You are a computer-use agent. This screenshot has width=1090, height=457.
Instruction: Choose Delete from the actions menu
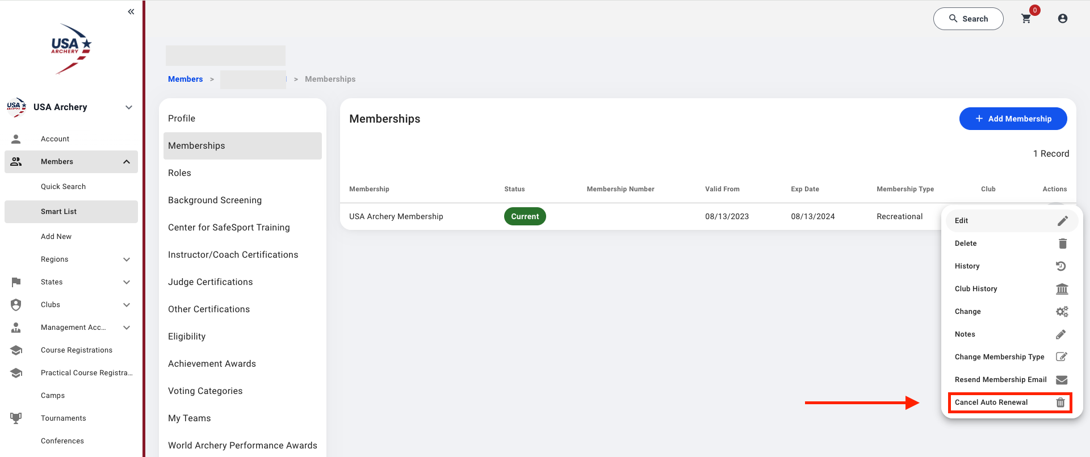[1012, 244]
